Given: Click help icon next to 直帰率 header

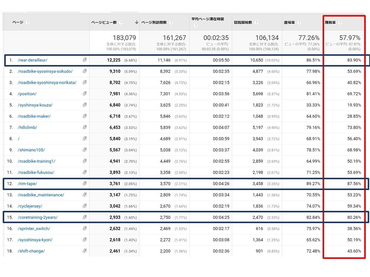Looking at the screenshot, I should click(299, 22).
